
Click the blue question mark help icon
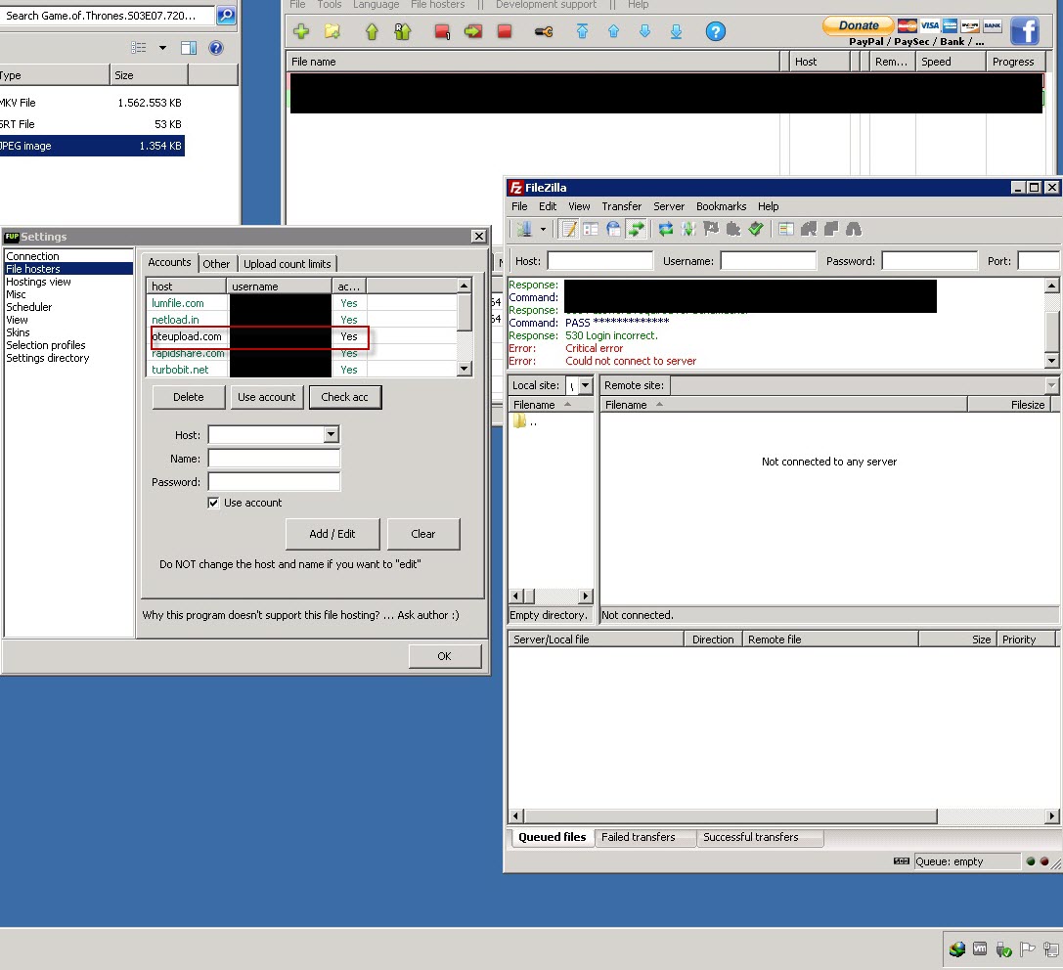tap(715, 31)
